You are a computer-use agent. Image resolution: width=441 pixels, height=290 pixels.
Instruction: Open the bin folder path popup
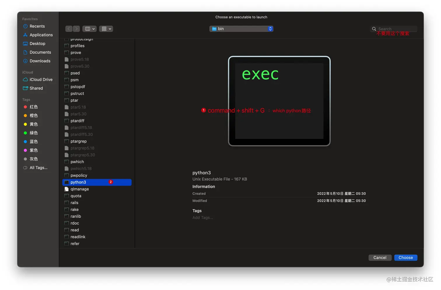click(241, 29)
